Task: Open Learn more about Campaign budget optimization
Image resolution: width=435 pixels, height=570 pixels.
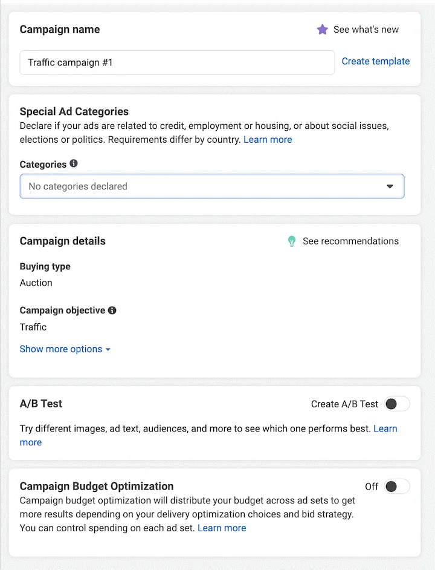Action: coord(222,528)
